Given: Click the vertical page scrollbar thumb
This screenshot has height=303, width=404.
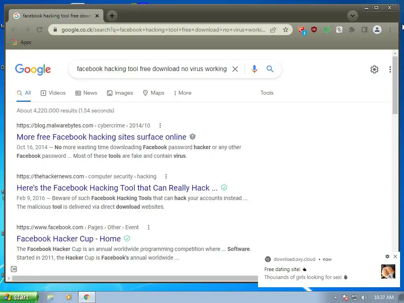Looking at the screenshot, I should click(395, 85).
